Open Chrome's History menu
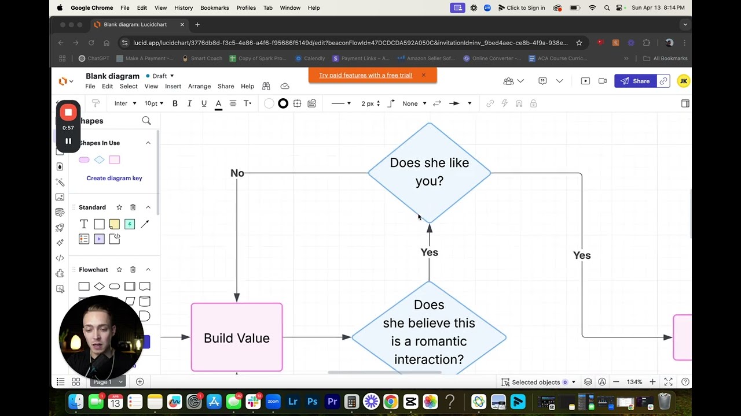Image resolution: width=741 pixels, height=416 pixels. (x=184, y=8)
